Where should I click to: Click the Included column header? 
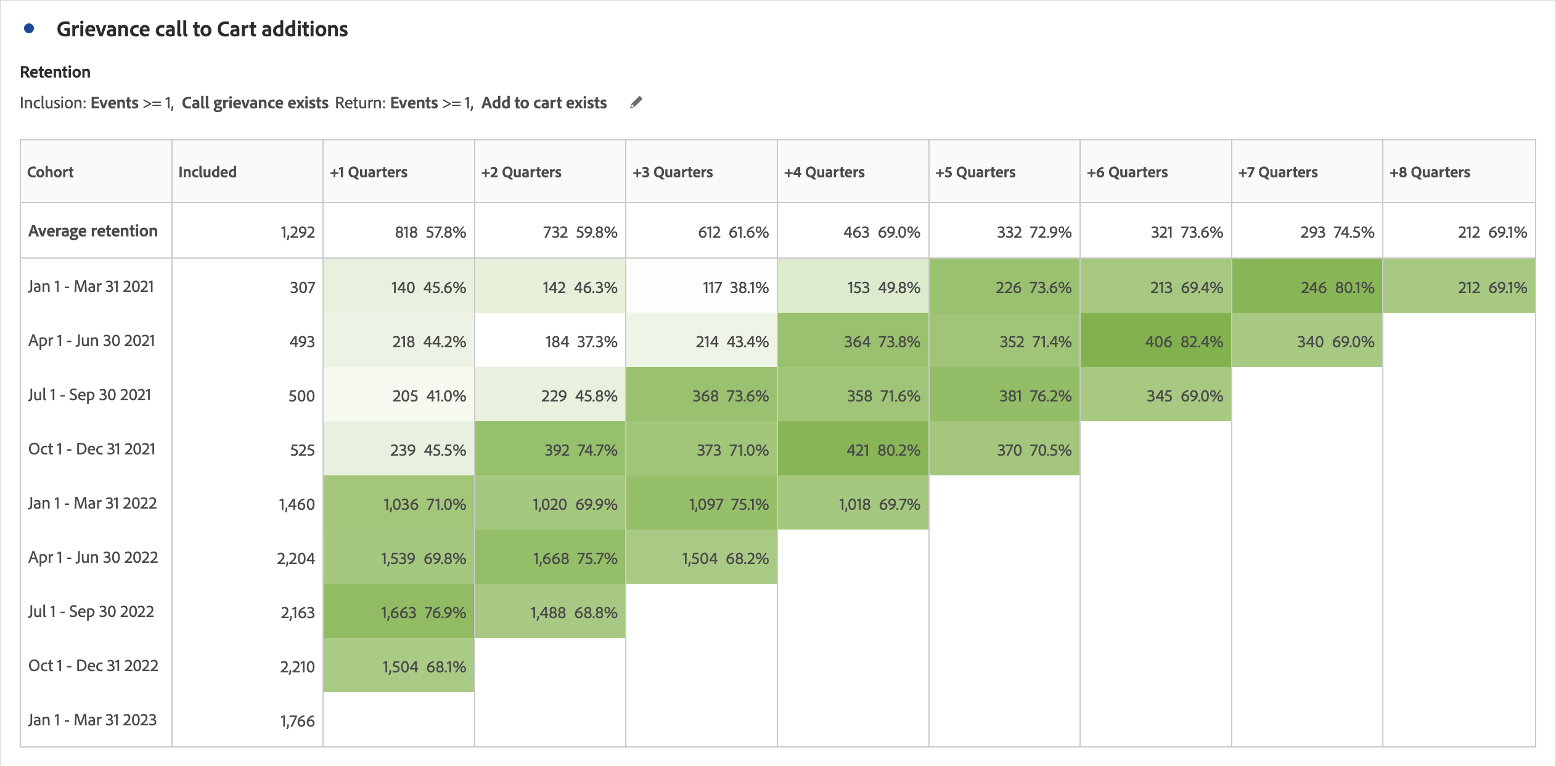208,172
